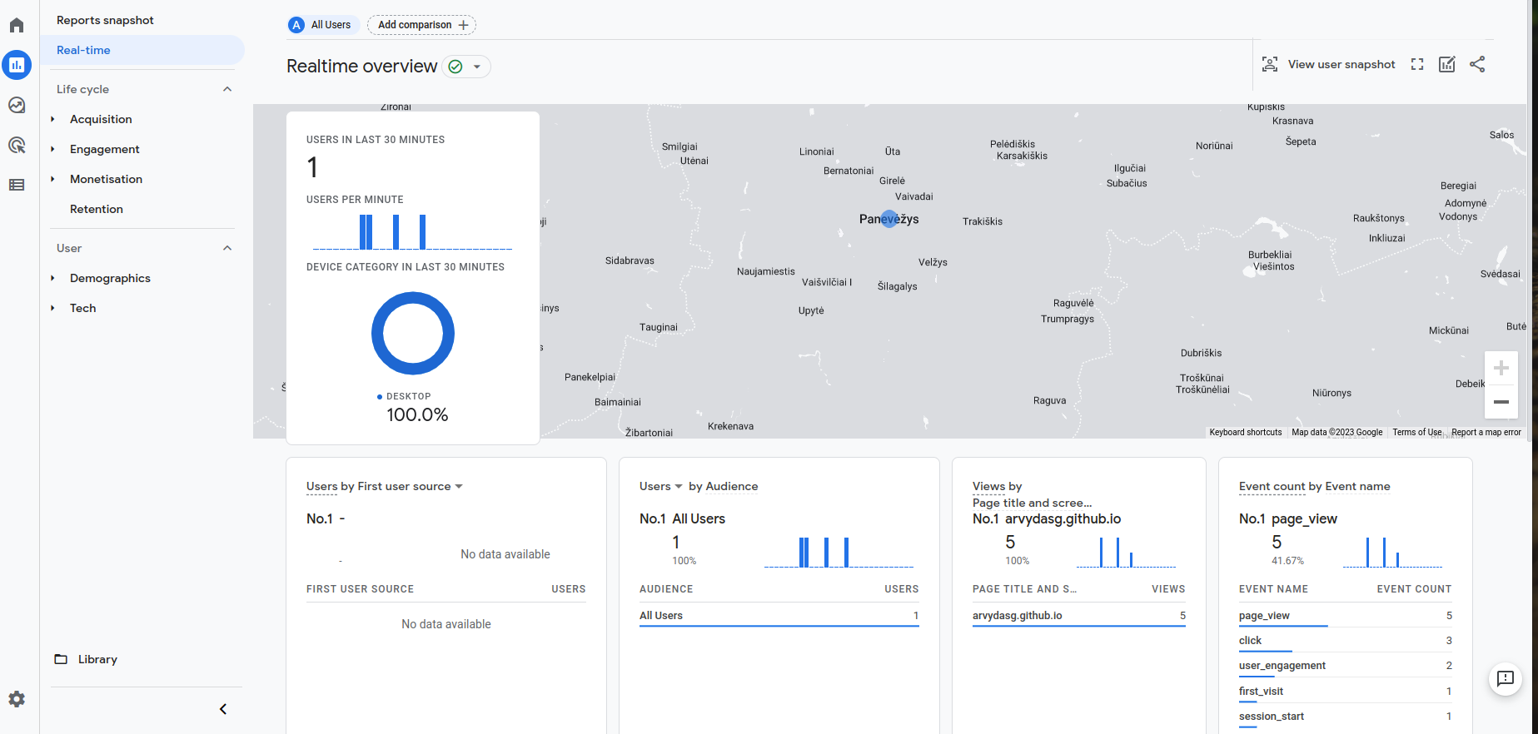Open map Keyboard shortcuts

pyautogui.click(x=1246, y=432)
